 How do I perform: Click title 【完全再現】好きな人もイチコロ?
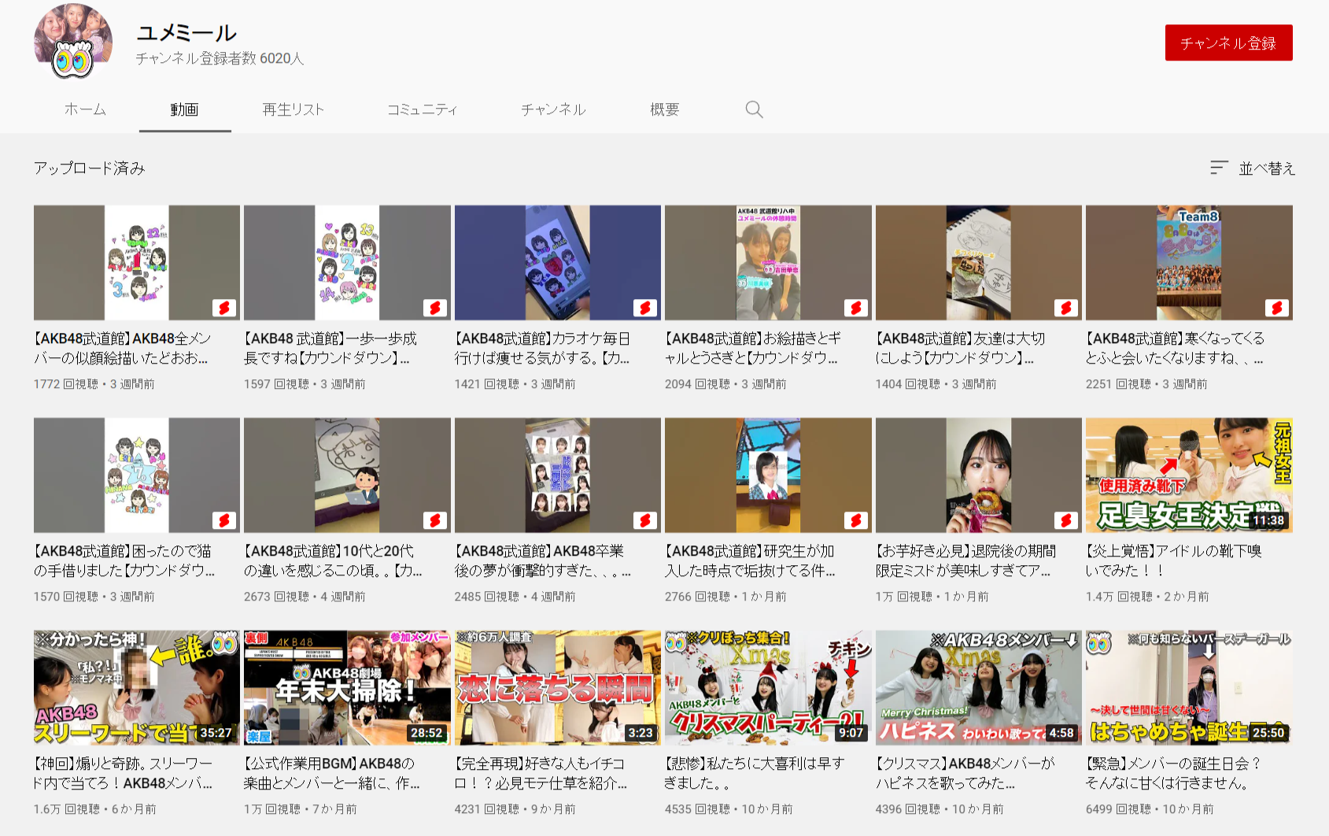click(541, 773)
